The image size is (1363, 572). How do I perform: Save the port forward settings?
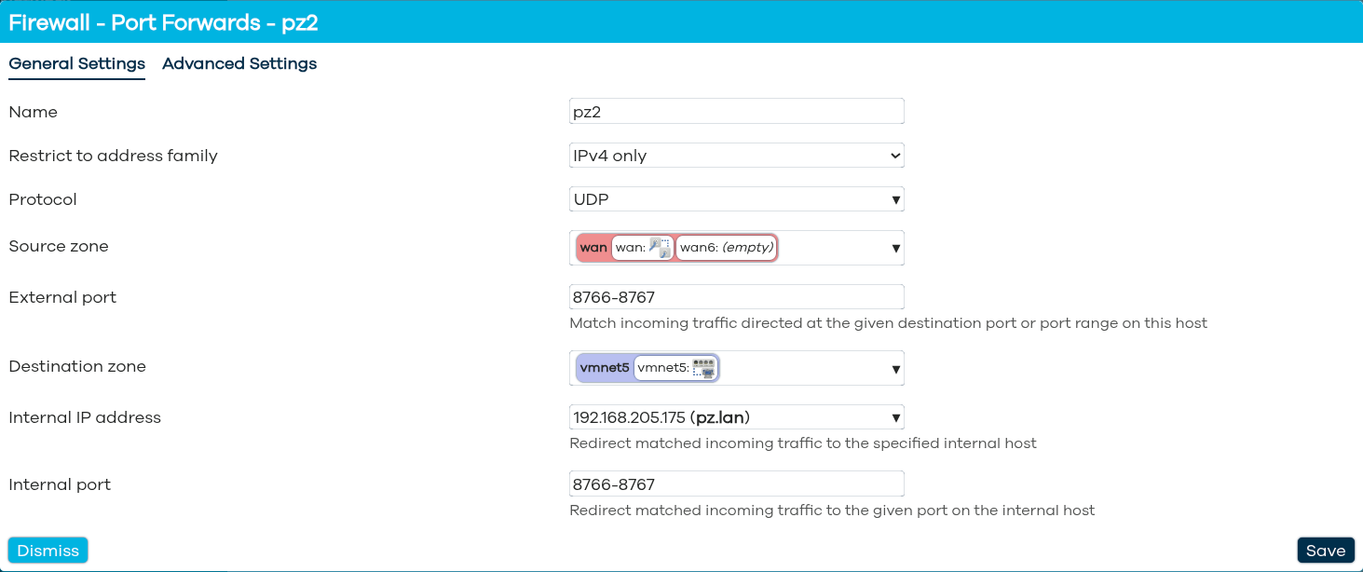pos(1325,551)
